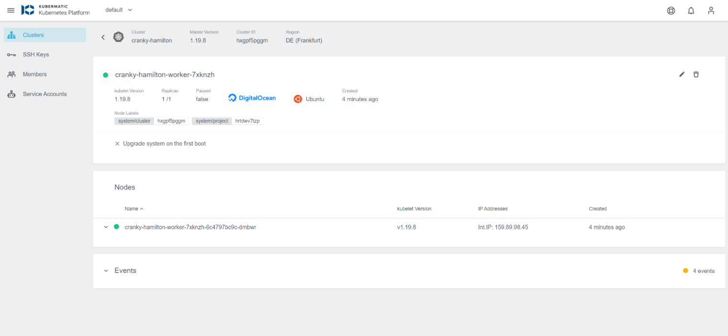Dismiss the Upgrade system on first boot option
Viewport: 728px width, 336px height.
tap(117, 143)
